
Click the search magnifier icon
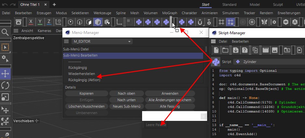point(5,32)
